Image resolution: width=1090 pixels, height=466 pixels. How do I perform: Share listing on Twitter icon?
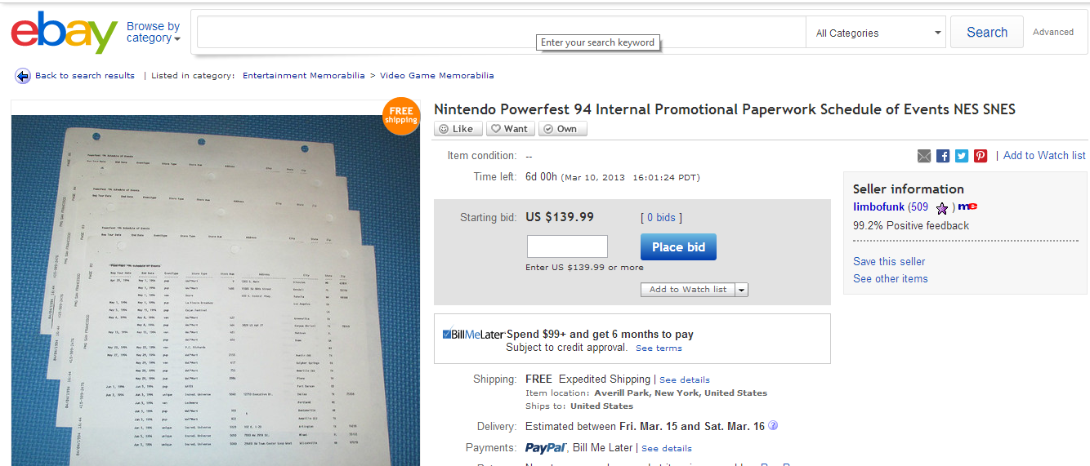pos(962,156)
